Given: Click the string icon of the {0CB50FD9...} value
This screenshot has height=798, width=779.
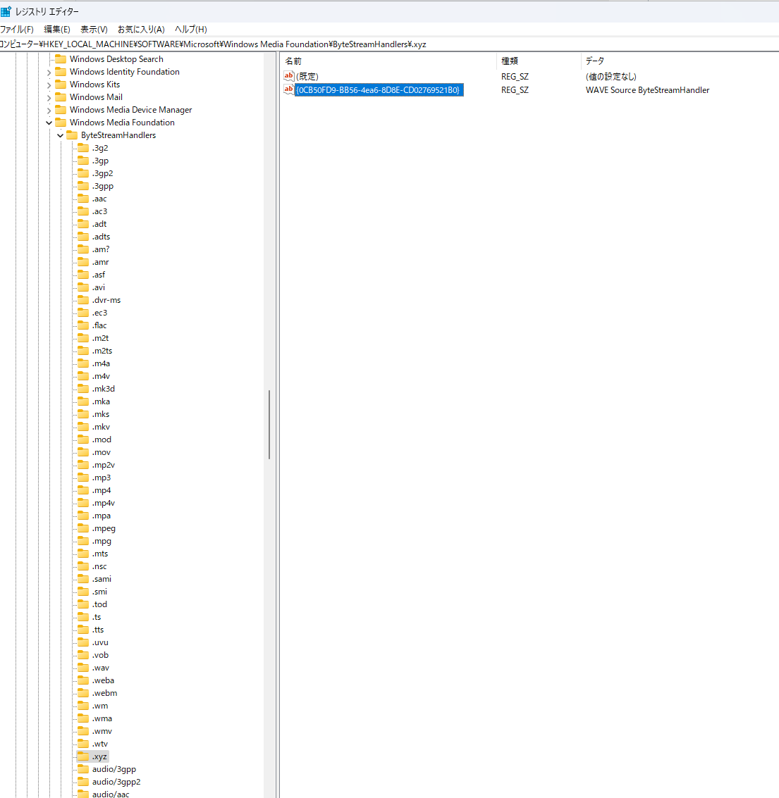Looking at the screenshot, I should 289,89.
